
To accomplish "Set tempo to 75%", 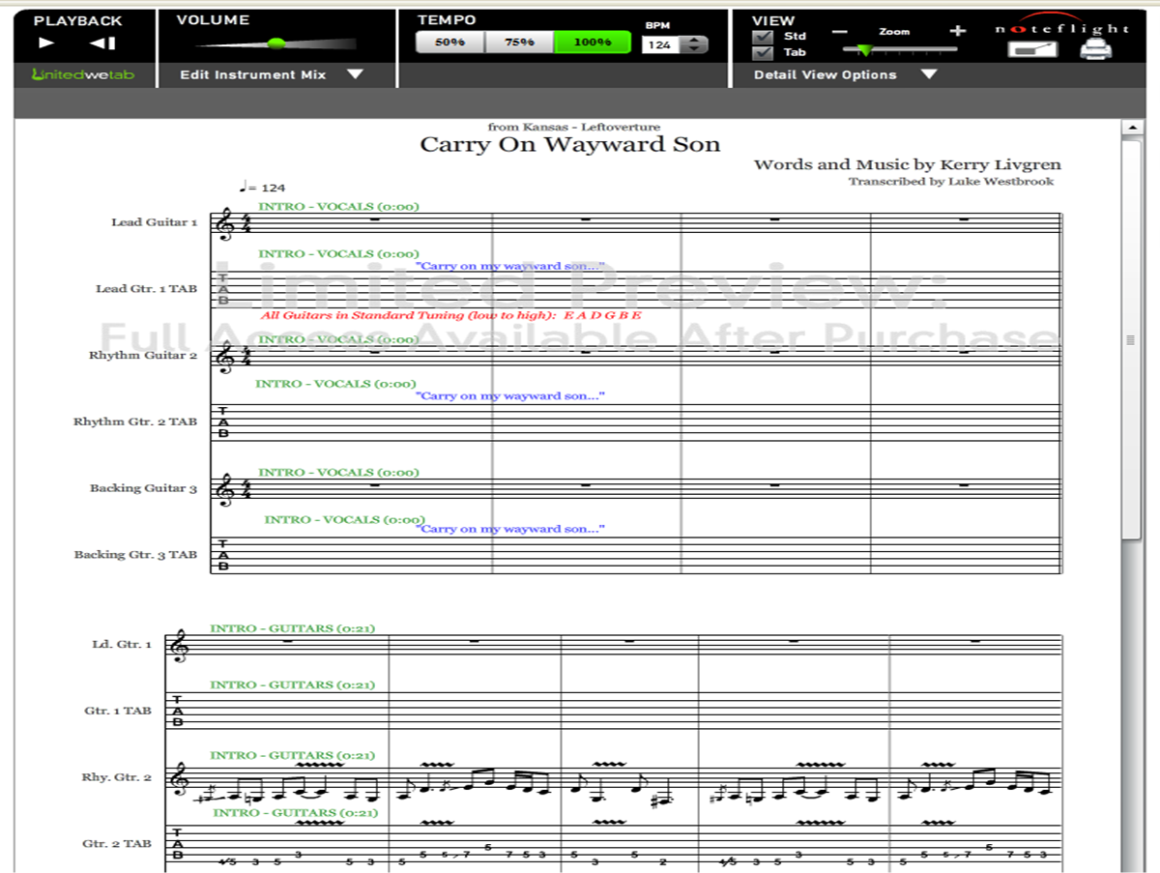I will pos(518,43).
